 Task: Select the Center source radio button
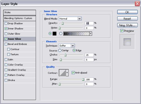tap(60, 50)
